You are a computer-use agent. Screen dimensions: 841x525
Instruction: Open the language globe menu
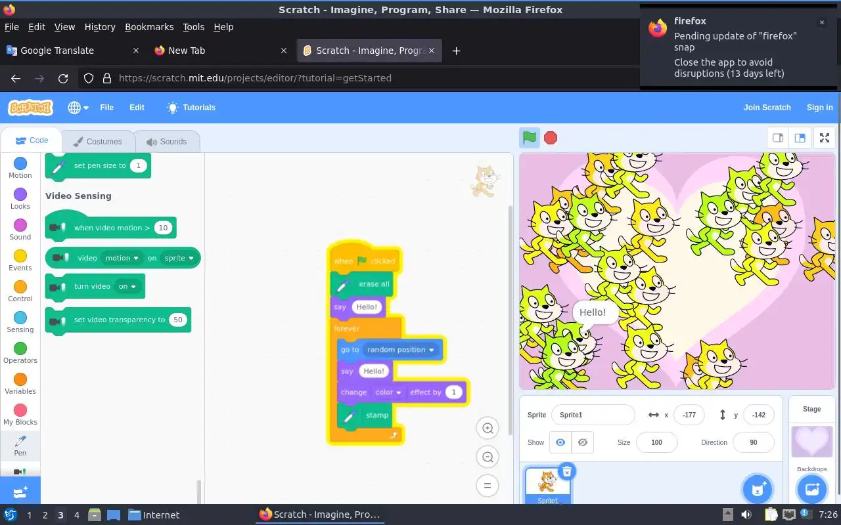pos(78,108)
